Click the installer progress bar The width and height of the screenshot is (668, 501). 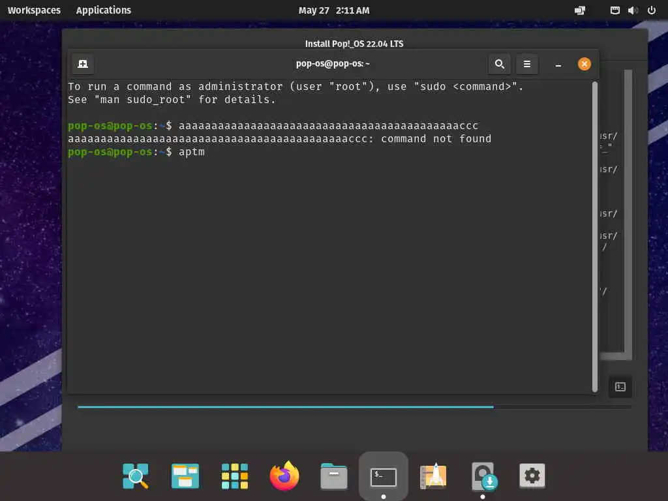tap(354, 407)
